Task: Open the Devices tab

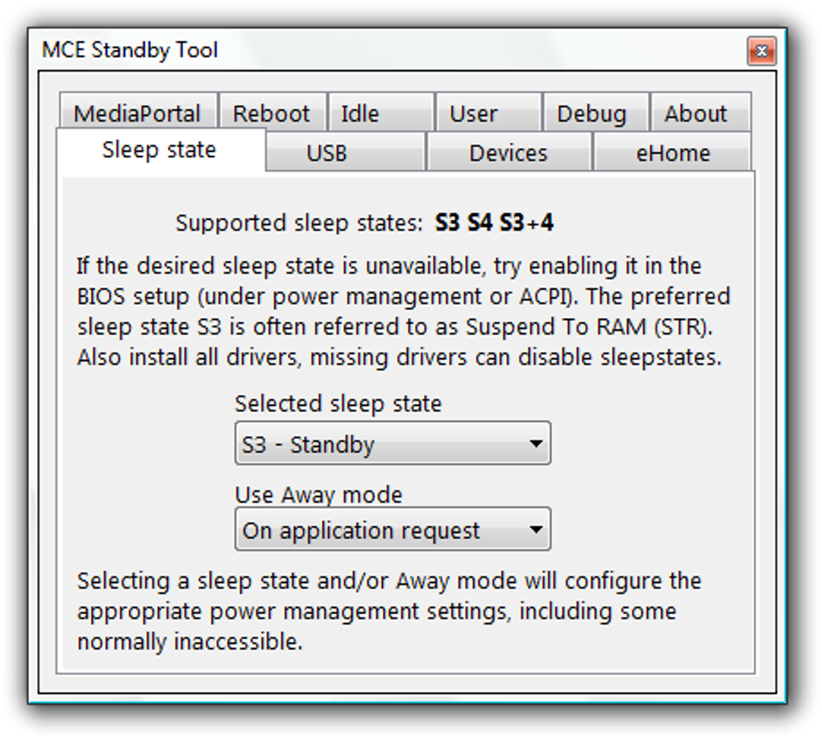Action: point(508,153)
